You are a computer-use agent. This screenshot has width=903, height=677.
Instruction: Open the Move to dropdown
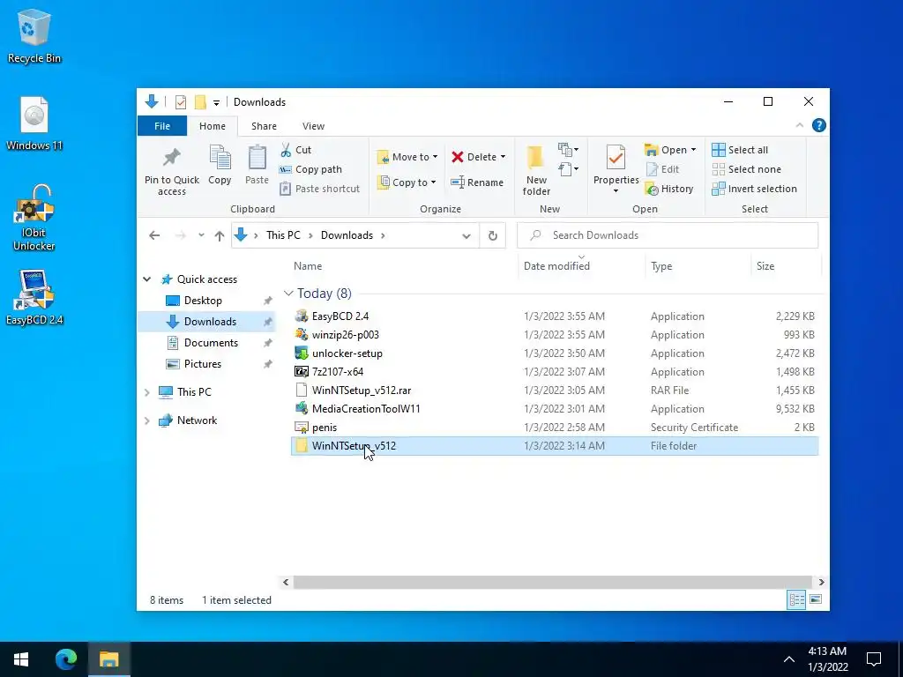pyautogui.click(x=407, y=157)
